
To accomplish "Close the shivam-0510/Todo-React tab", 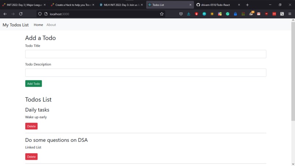I will tap(239, 5).
